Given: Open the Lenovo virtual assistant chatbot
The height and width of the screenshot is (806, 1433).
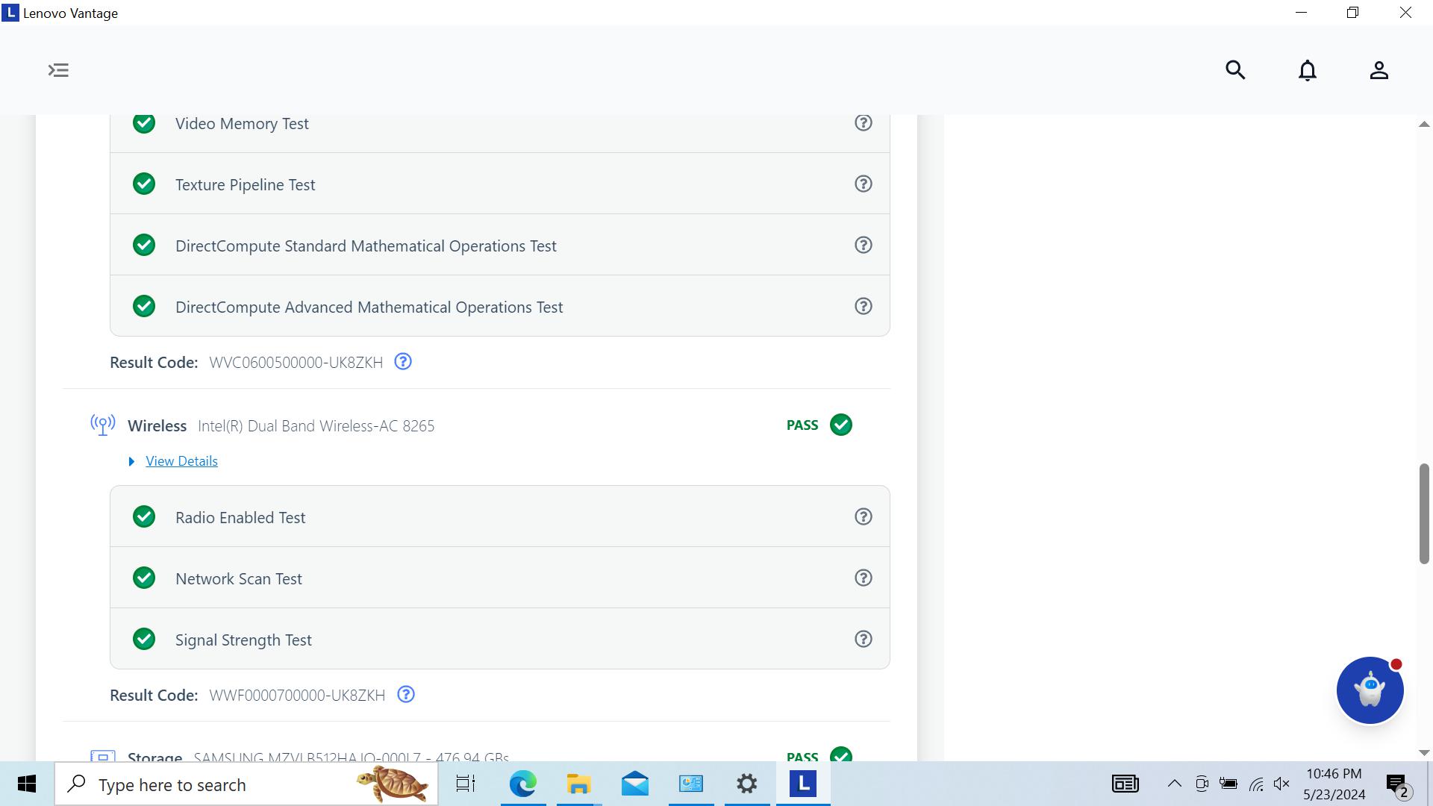Looking at the screenshot, I should pos(1370,690).
